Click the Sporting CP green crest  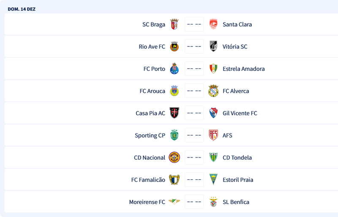pyautogui.click(x=174, y=136)
